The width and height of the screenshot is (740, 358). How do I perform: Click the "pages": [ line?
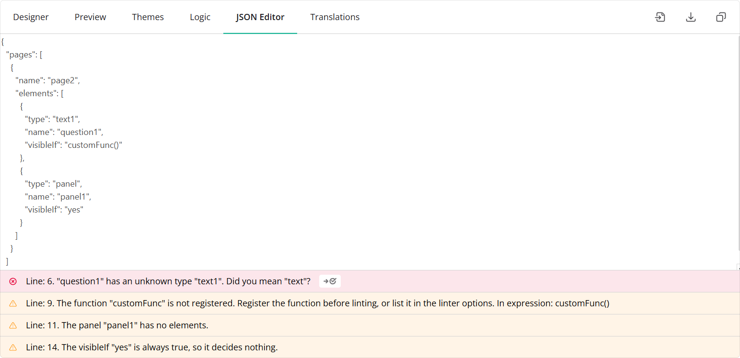[24, 55]
